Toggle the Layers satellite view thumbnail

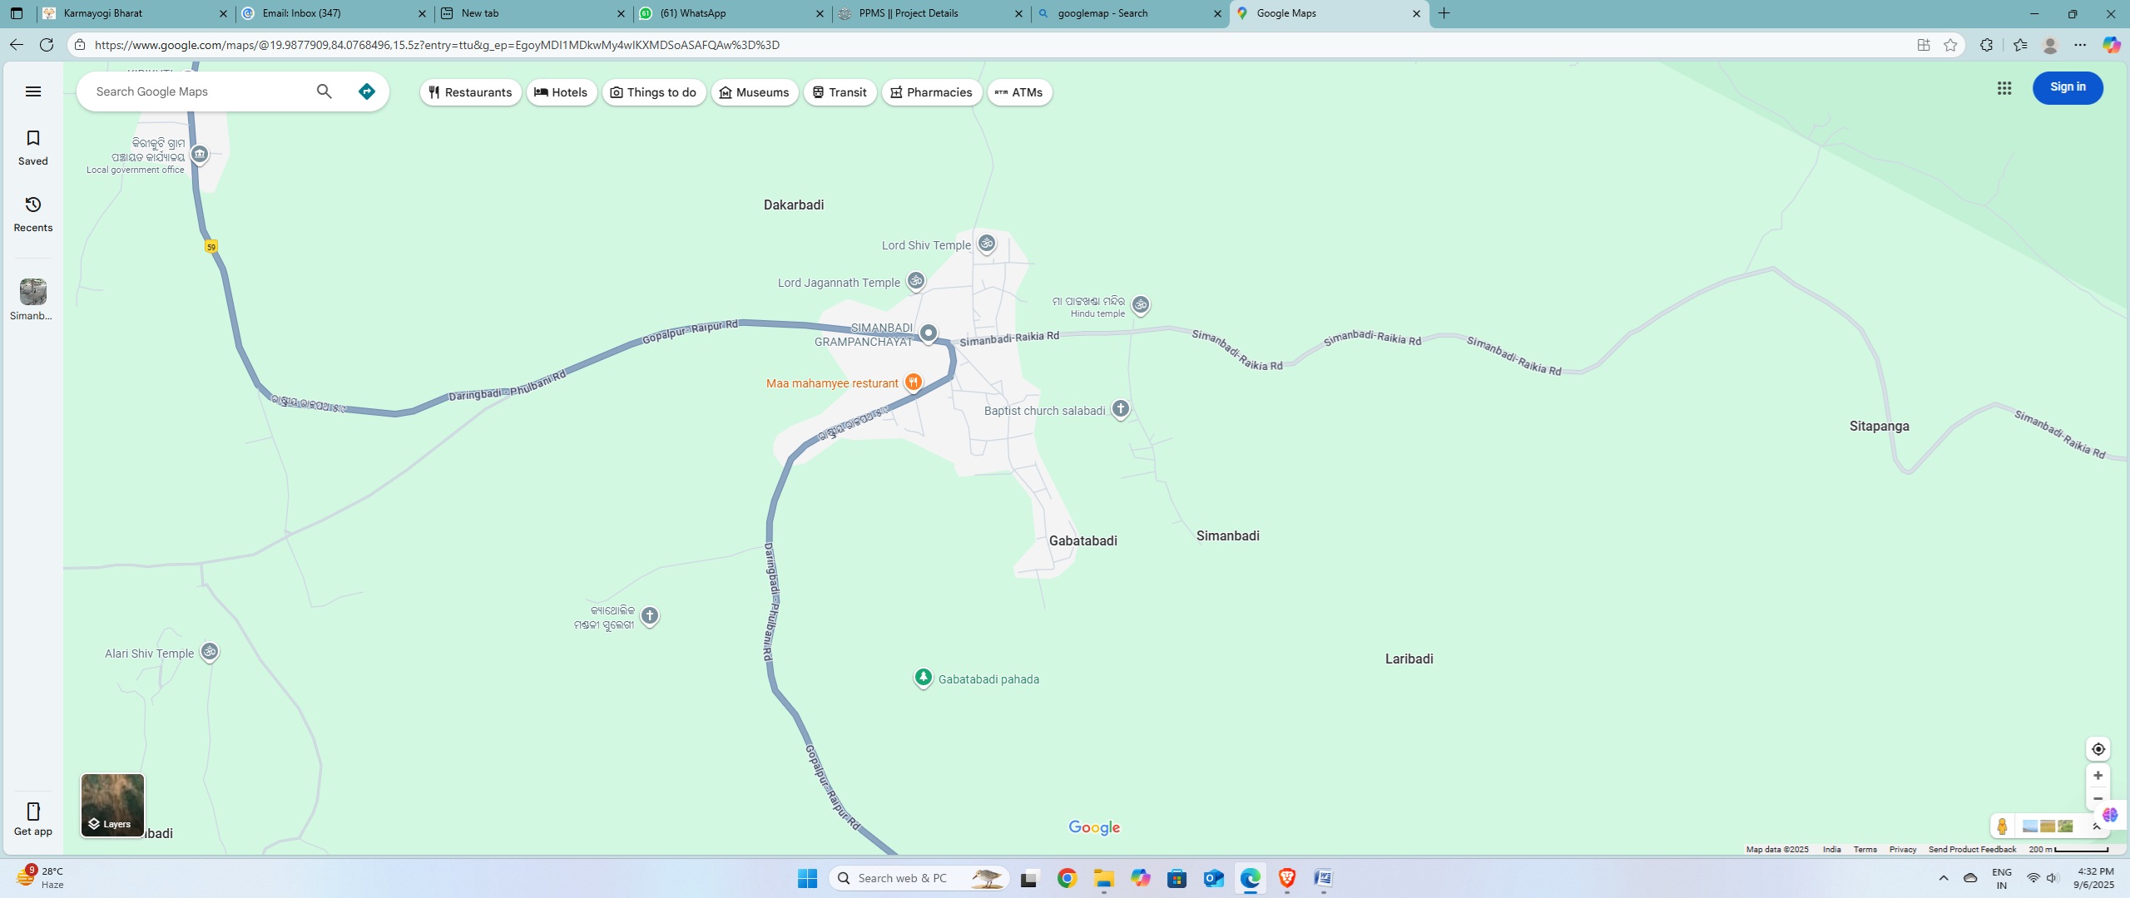[x=112, y=805]
